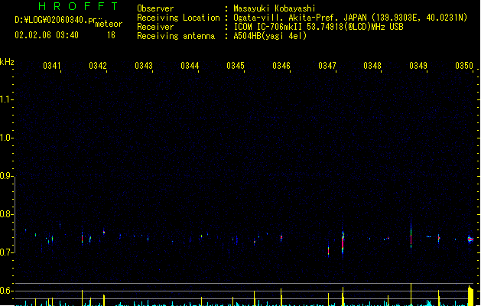This screenshot has width=481, height=306.
Task: Click the 0.8 kHz frequency label
Action: 6,214
